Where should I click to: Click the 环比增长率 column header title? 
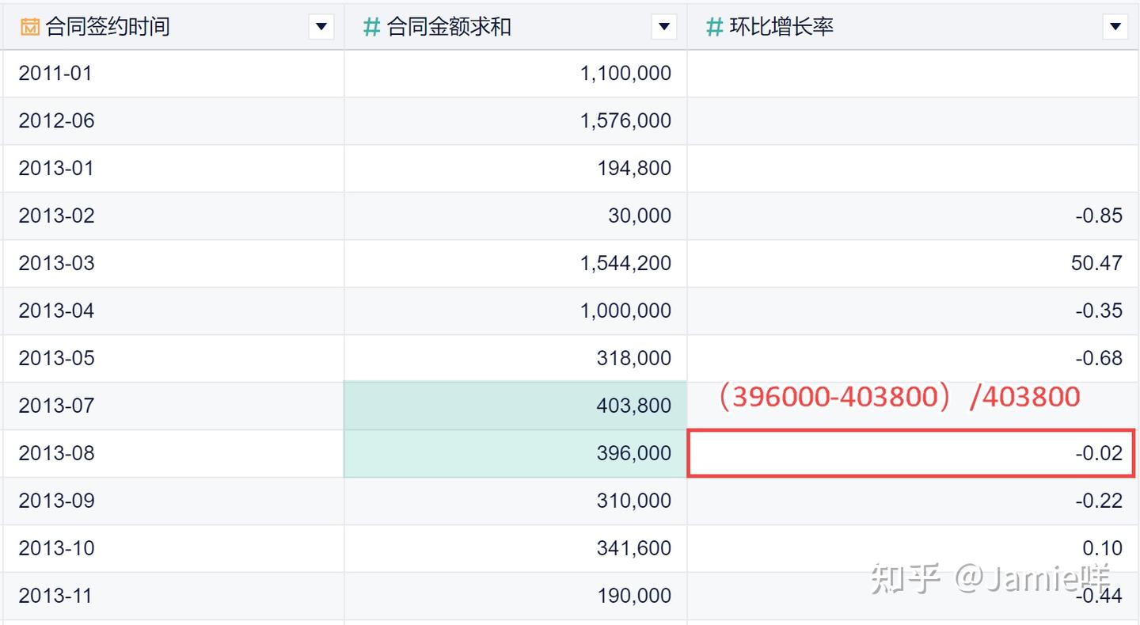coord(779,25)
